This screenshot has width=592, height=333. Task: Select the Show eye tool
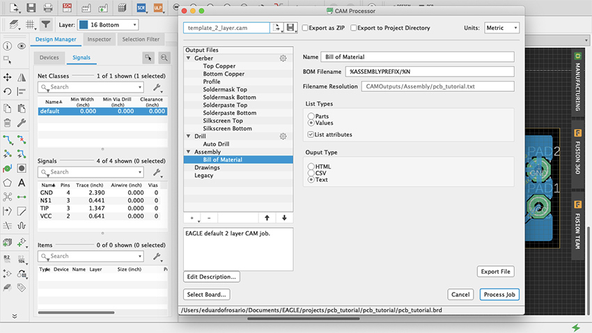tap(22, 46)
